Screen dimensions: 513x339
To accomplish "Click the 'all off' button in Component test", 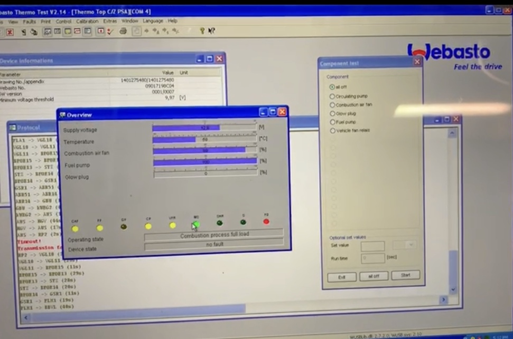I will point(374,276).
